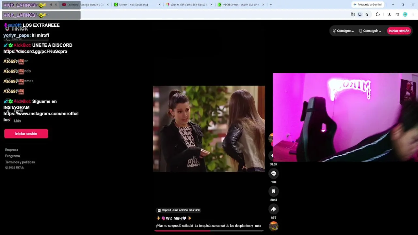This screenshot has width=418, height=235.
Task: Click the streamer webcam overlay
Action: click(x=345, y=117)
